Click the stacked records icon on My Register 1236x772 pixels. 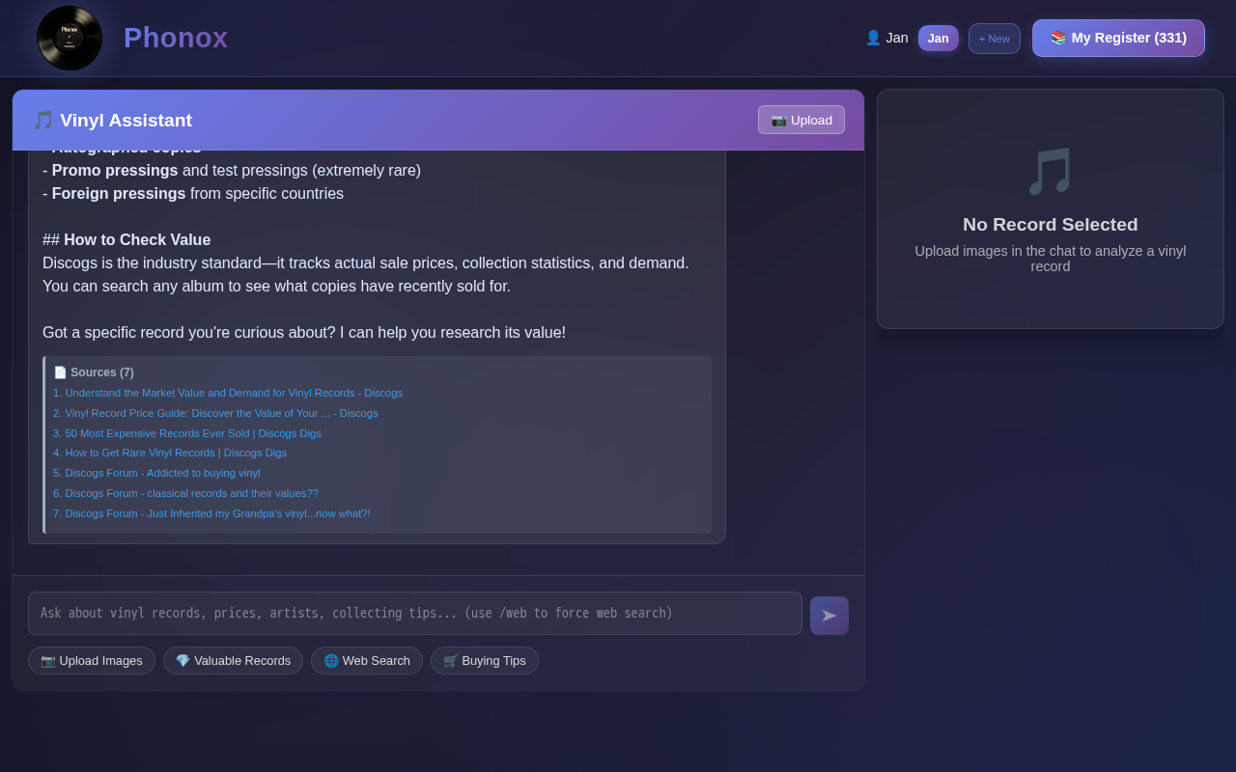pyautogui.click(x=1057, y=38)
